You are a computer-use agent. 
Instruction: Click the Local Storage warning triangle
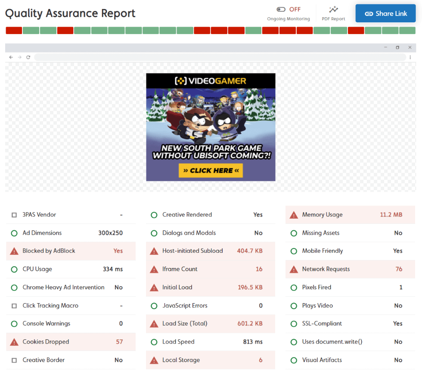(x=154, y=360)
